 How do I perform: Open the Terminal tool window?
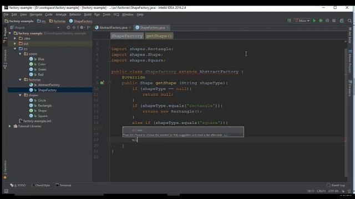[x=63, y=185]
